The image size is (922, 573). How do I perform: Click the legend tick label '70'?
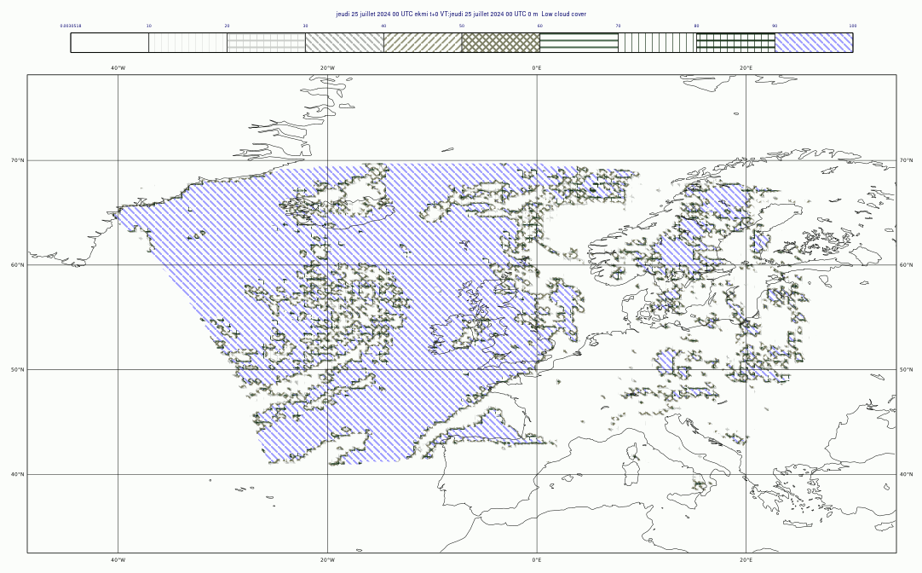pos(618,26)
